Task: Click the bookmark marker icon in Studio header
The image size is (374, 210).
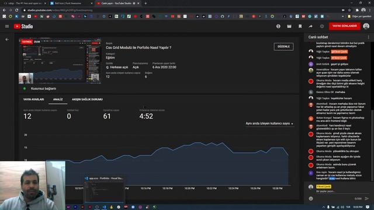Action: tap(300, 26)
